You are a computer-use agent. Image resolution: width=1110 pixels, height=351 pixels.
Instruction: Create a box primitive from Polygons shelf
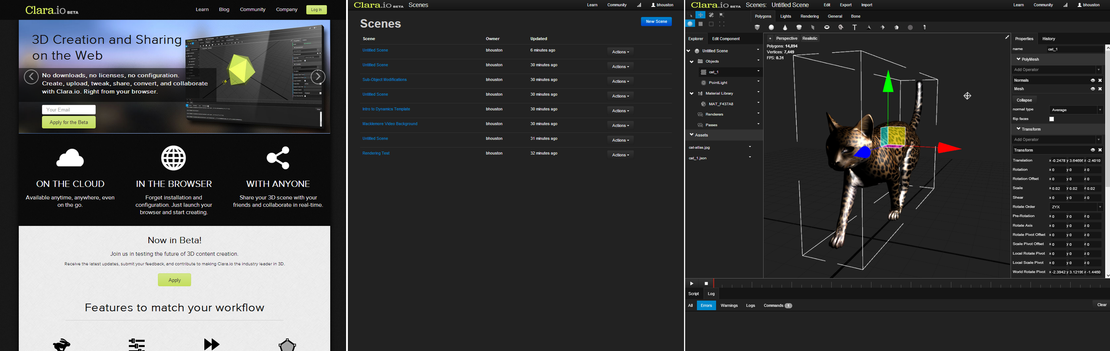[758, 28]
